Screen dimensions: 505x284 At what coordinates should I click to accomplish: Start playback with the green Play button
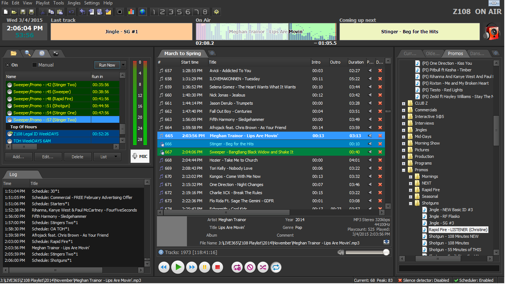[x=178, y=267]
